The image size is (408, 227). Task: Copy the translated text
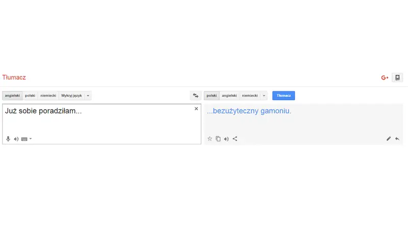pos(218,139)
